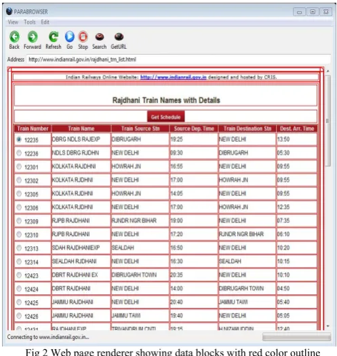
Task: Click the Rajdhani Train Names with Details heading
Action: tap(166, 100)
